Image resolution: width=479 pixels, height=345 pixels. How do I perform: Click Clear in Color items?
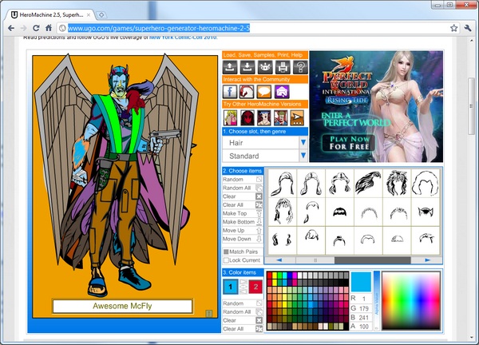click(243, 320)
